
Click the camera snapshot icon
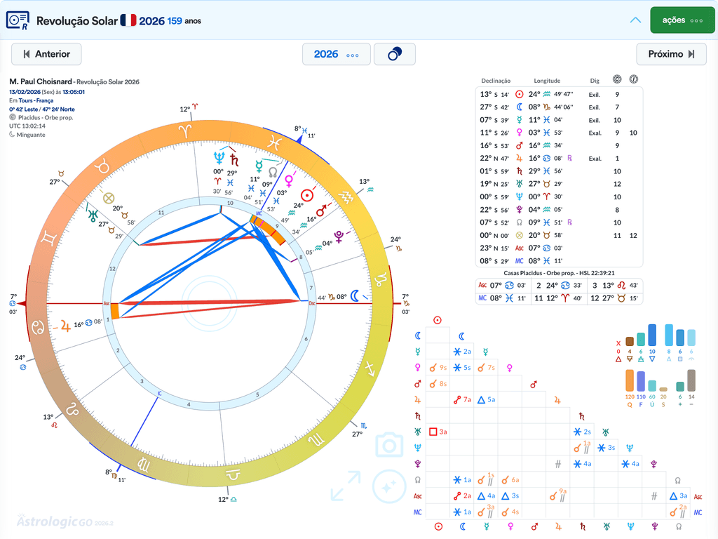pyautogui.click(x=389, y=444)
